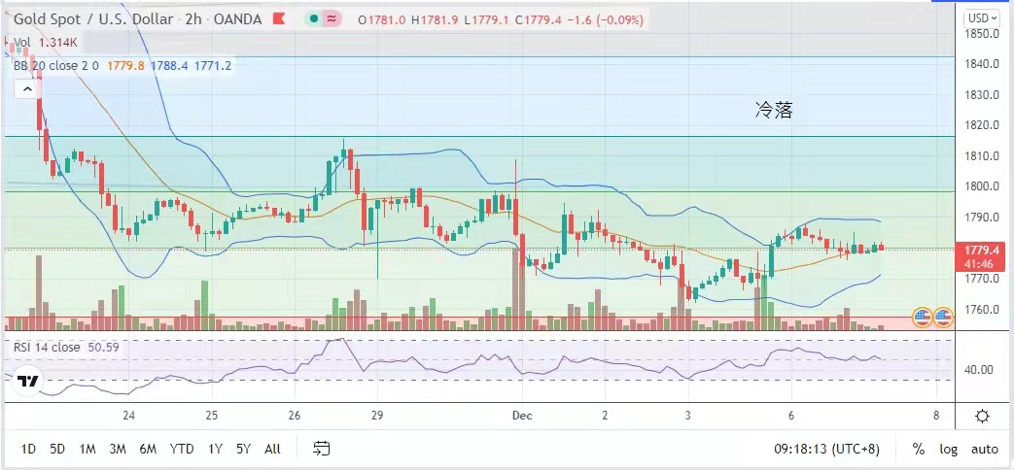This screenshot has width=1014, height=470.
Task: Click the left US flag economic event icon
Action: click(x=923, y=316)
